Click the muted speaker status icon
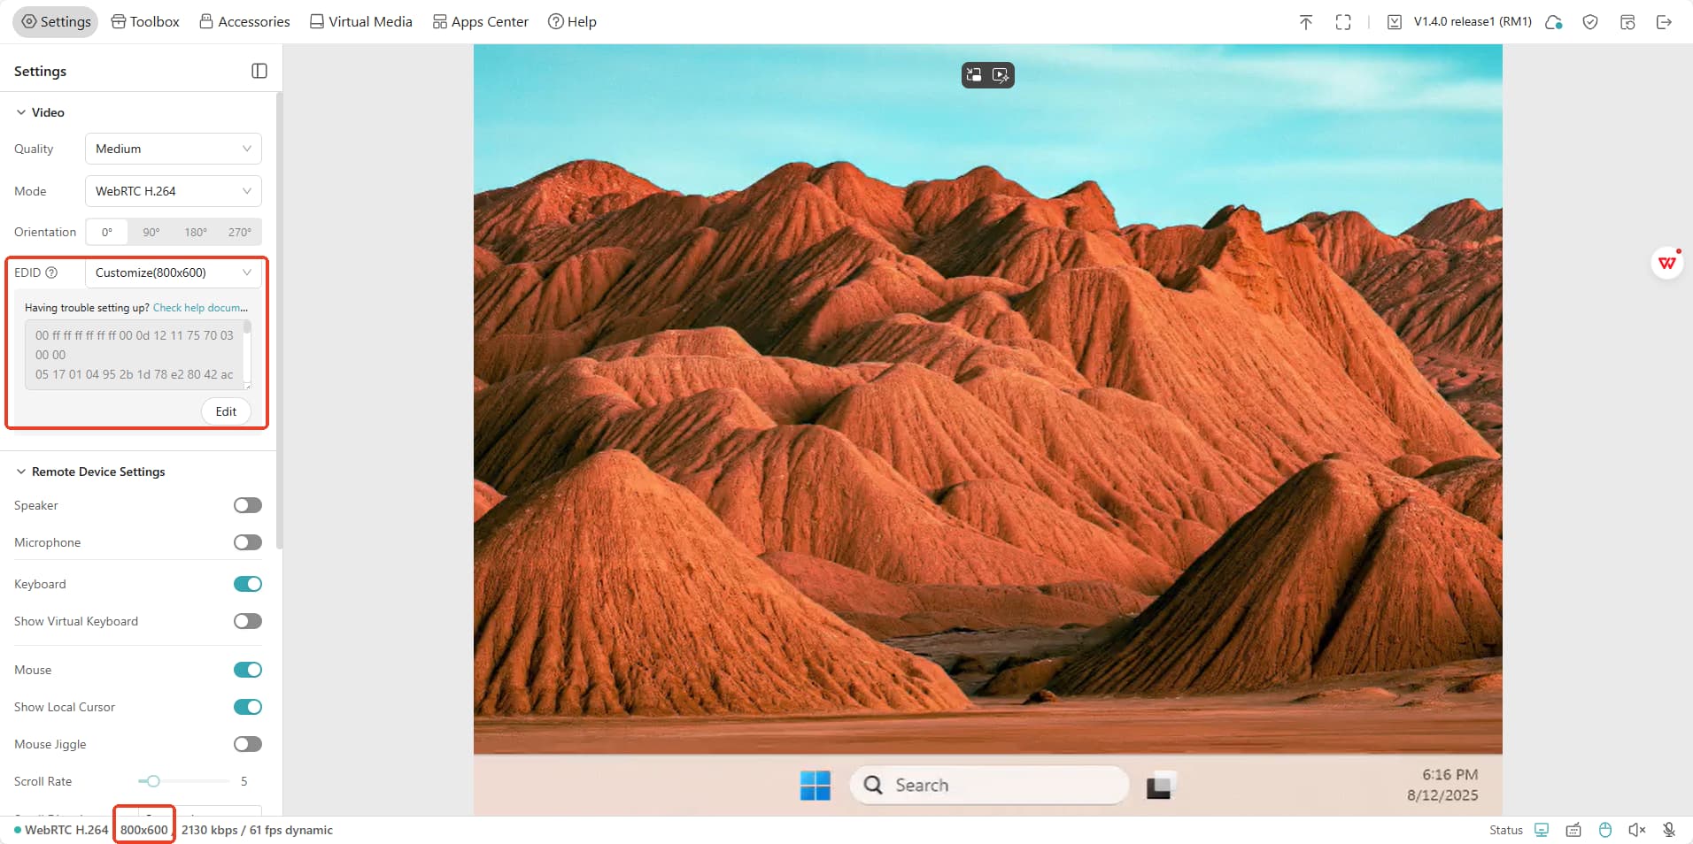 click(x=1636, y=830)
